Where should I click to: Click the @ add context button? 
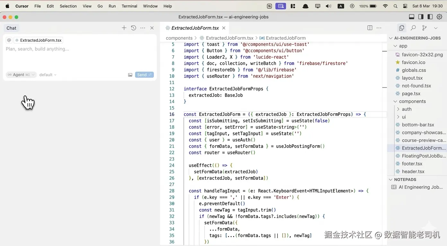tap(9, 40)
